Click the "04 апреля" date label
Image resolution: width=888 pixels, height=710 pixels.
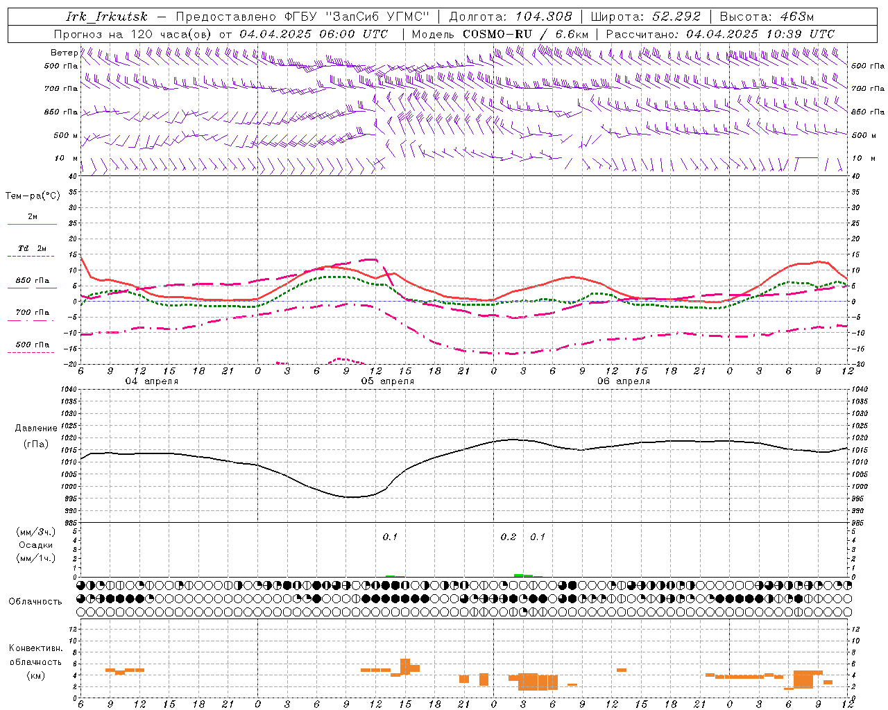tap(151, 381)
